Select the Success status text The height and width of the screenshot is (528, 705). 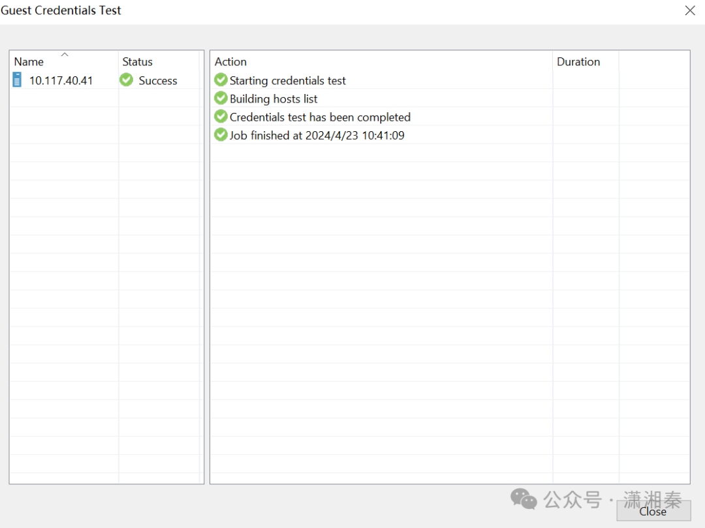click(x=158, y=80)
